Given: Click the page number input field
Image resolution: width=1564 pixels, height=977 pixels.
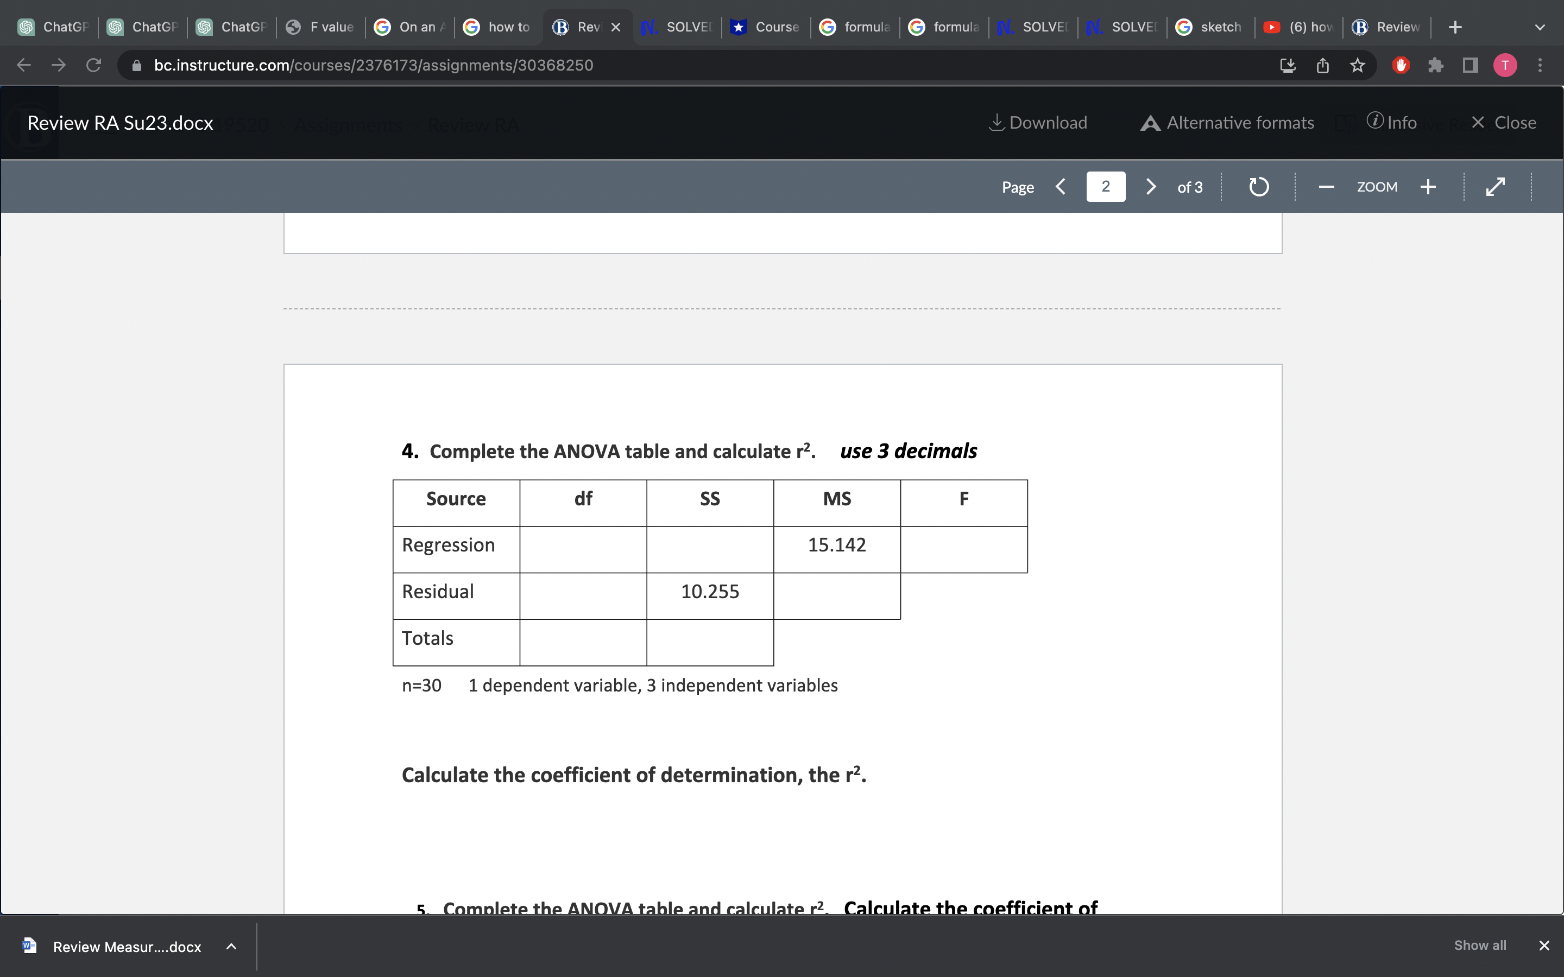Looking at the screenshot, I should pos(1105,187).
